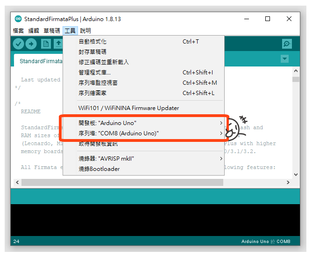Open 管理程式庫... entry
The height and width of the screenshot is (258, 312).
(144, 73)
